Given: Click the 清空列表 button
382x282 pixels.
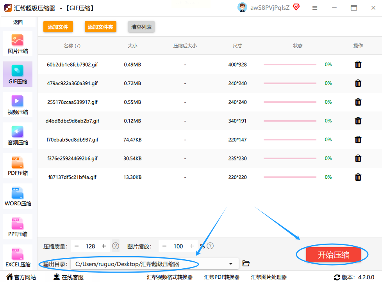Looking at the screenshot, I should click(141, 27).
